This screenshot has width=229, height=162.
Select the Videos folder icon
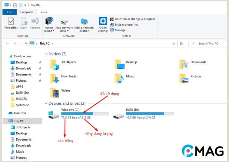tap(54, 93)
